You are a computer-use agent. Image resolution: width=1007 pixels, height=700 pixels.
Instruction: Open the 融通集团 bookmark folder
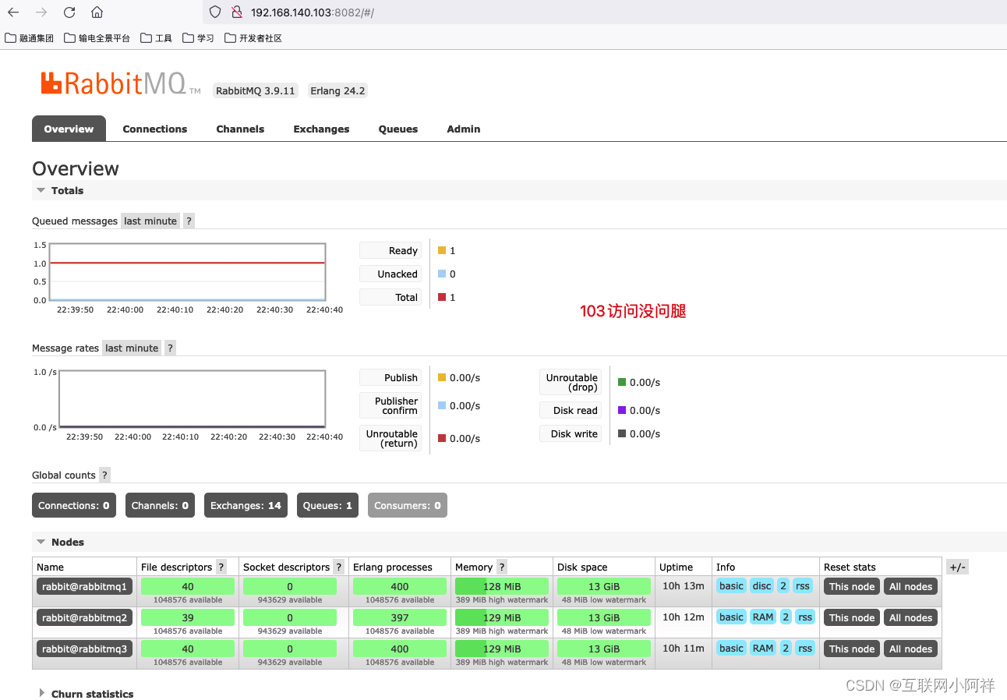coord(29,38)
